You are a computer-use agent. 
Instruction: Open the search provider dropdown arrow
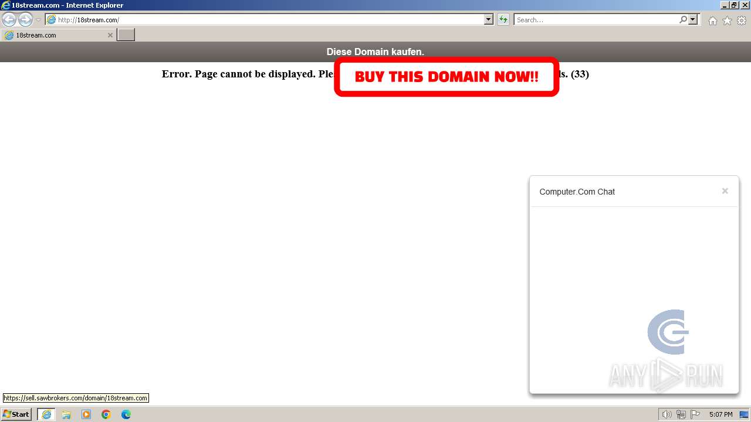coord(693,20)
